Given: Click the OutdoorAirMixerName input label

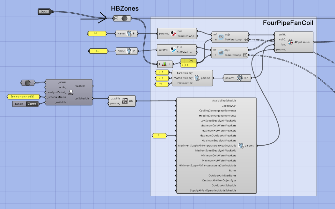Looking at the screenshot, I should coord(222,176).
